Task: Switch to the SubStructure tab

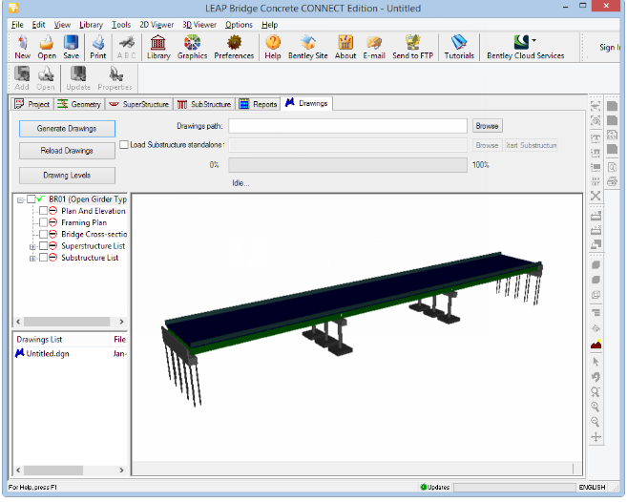Action: pos(204,104)
